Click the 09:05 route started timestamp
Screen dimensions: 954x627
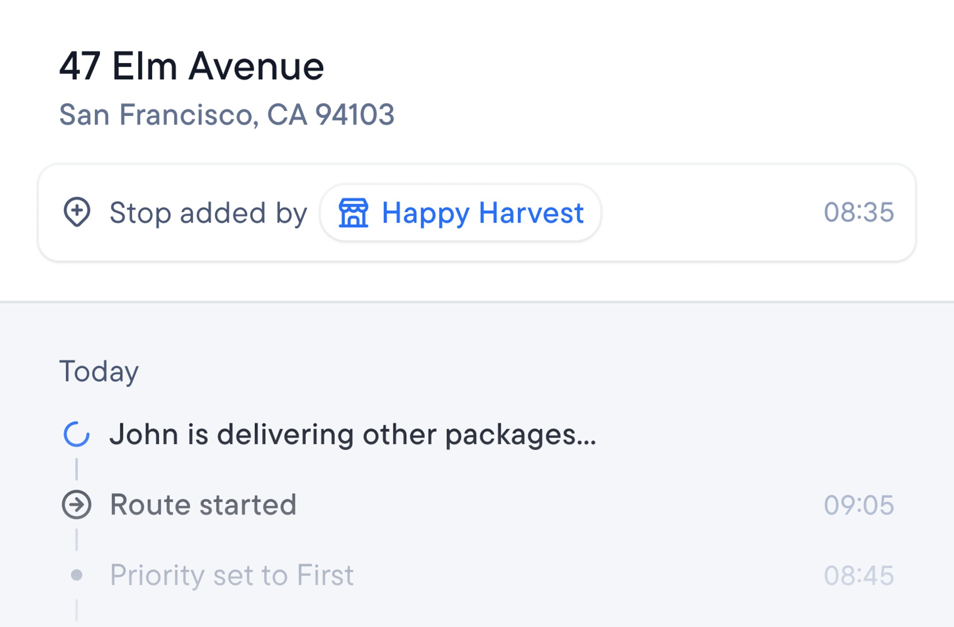859,505
